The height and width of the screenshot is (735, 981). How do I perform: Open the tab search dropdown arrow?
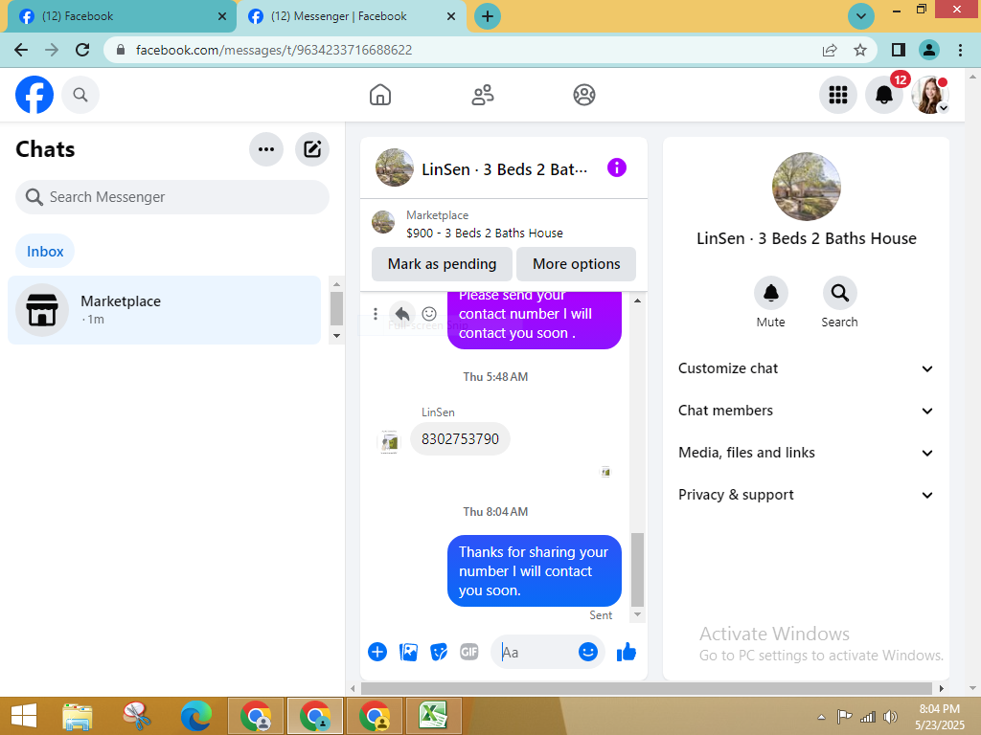tap(861, 16)
